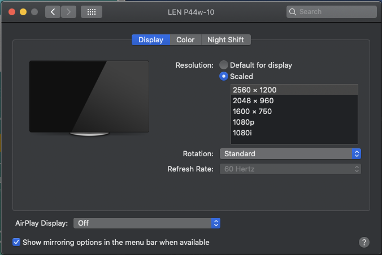Select the Display tab
Image resolution: width=382 pixels, height=255 pixels.
pyautogui.click(x=150, y=39)
